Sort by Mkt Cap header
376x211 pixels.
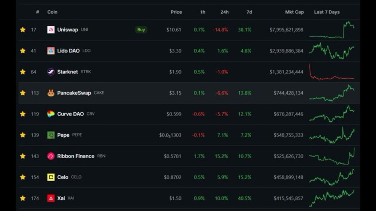click(x=294, y=12)
